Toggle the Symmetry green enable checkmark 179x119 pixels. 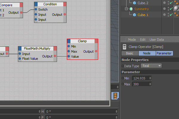tap(171, 9)
